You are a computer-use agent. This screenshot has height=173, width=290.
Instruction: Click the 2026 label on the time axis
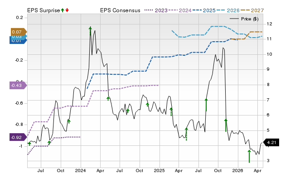(237, 171)
